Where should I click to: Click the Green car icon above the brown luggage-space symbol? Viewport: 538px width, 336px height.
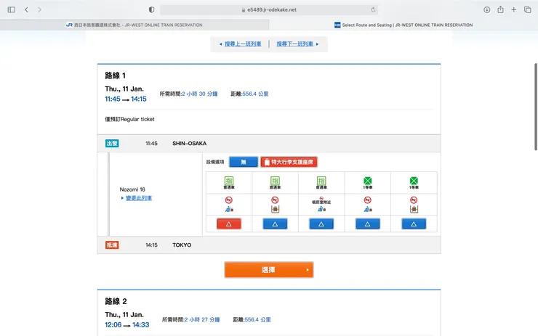414,181
